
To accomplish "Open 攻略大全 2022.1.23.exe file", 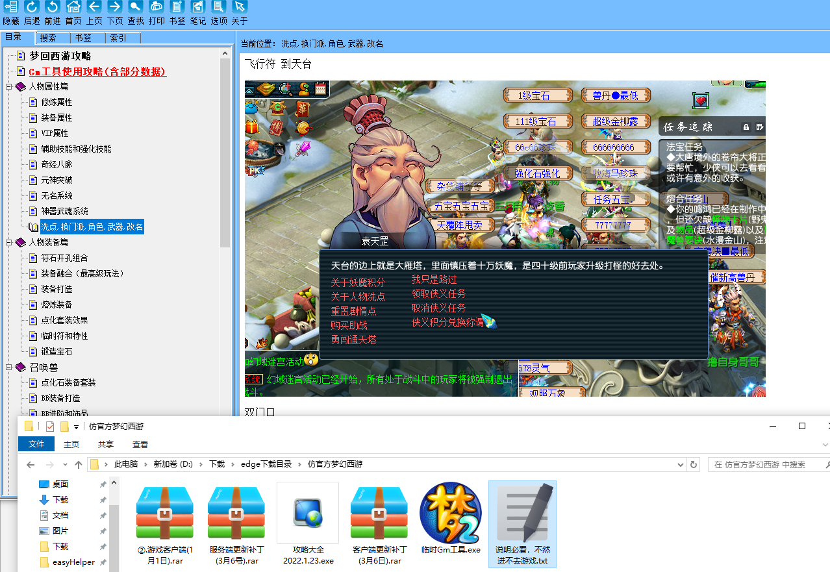I will pos(308,523).
